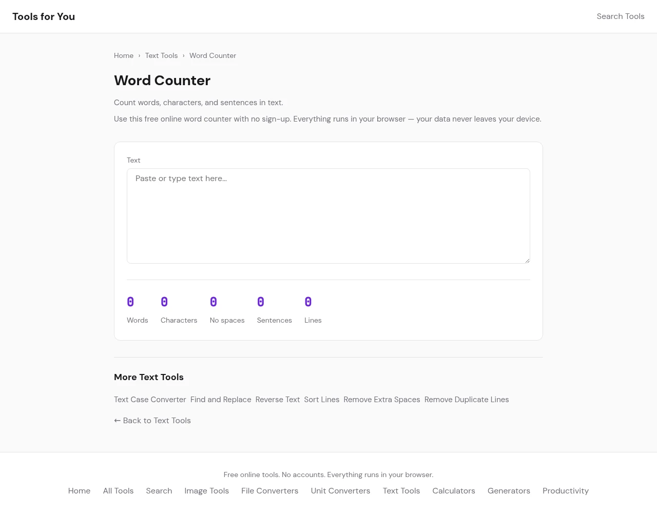Open Search Tools in the header
The height and width of the screenshot is (514, 657).
(x=620, y=16)
